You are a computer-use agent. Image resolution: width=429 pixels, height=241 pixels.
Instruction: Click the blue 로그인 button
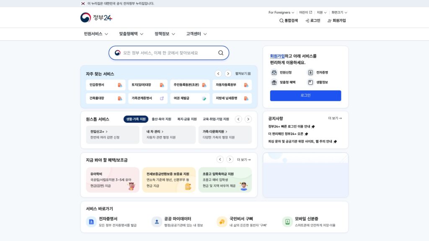(x=305, y=96)
